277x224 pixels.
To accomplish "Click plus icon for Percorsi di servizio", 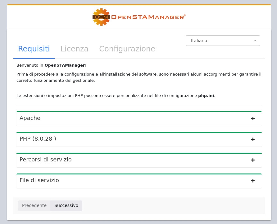I will tap(253, 160).
